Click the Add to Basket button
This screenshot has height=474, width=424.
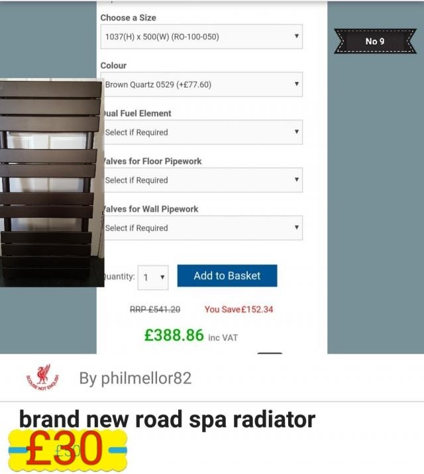click(x=227, y=275)
